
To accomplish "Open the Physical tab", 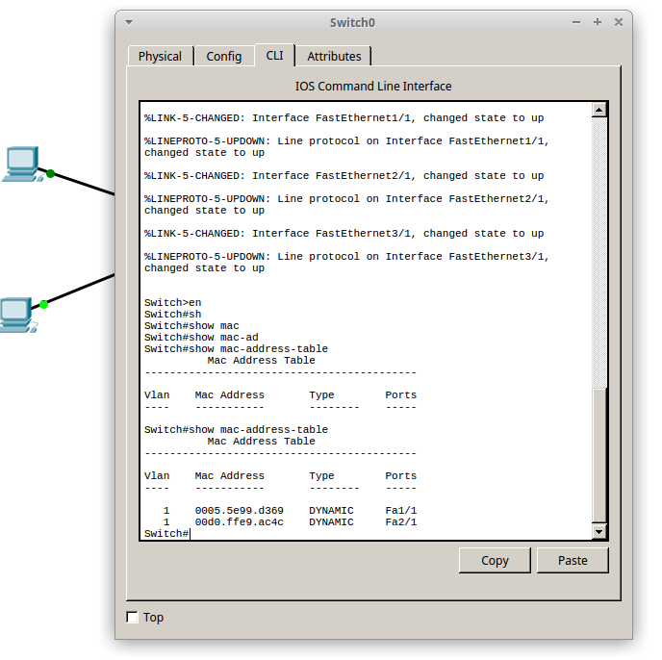I will pyautogui.click(x=161, y=56).
